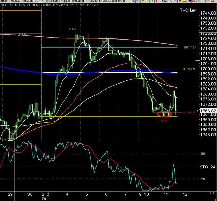Screen dimensions: 217x201
Task: Click the date label 11 on time axis
Action: 166,194
